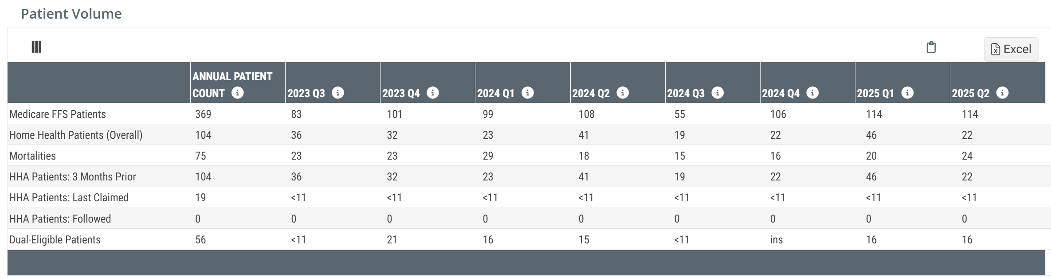Click the 2023 Q3 info icon

(338, 93)
